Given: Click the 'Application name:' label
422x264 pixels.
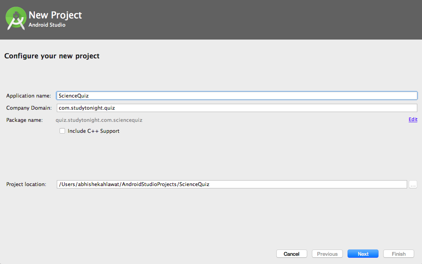Looking at the screenshot, I should (x=29, y=96).
